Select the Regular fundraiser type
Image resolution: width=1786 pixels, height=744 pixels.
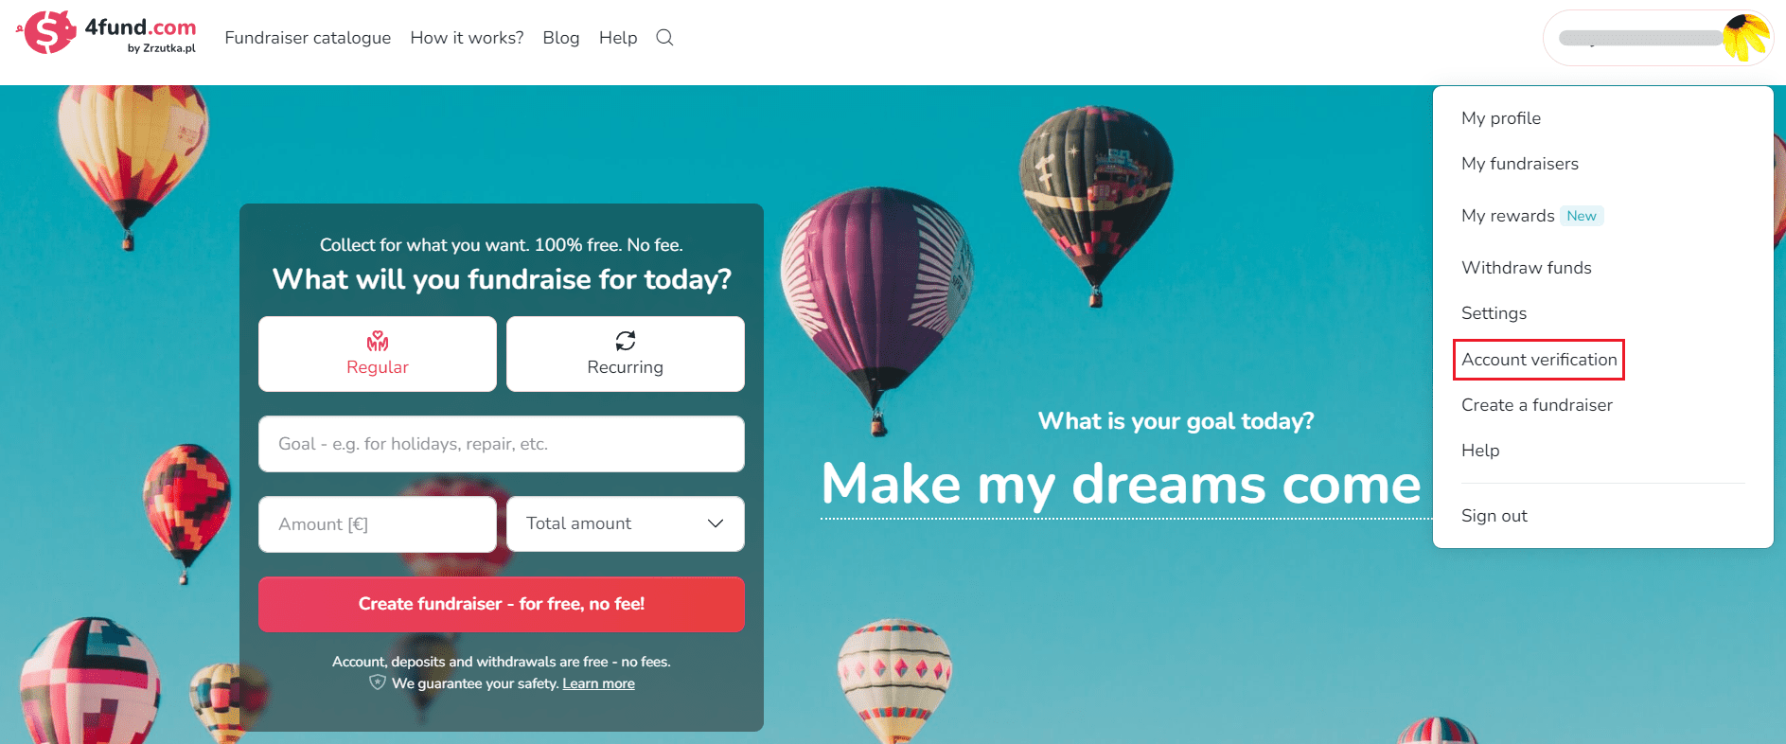378,354
